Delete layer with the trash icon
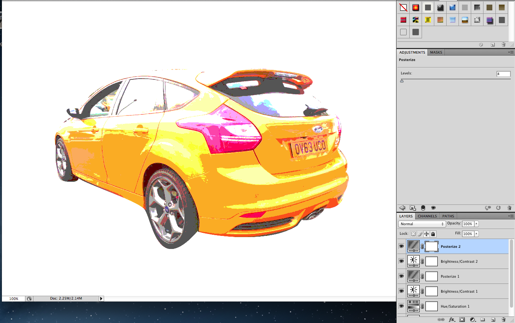The height and width of the screenshot is (323, 515). 504,319
